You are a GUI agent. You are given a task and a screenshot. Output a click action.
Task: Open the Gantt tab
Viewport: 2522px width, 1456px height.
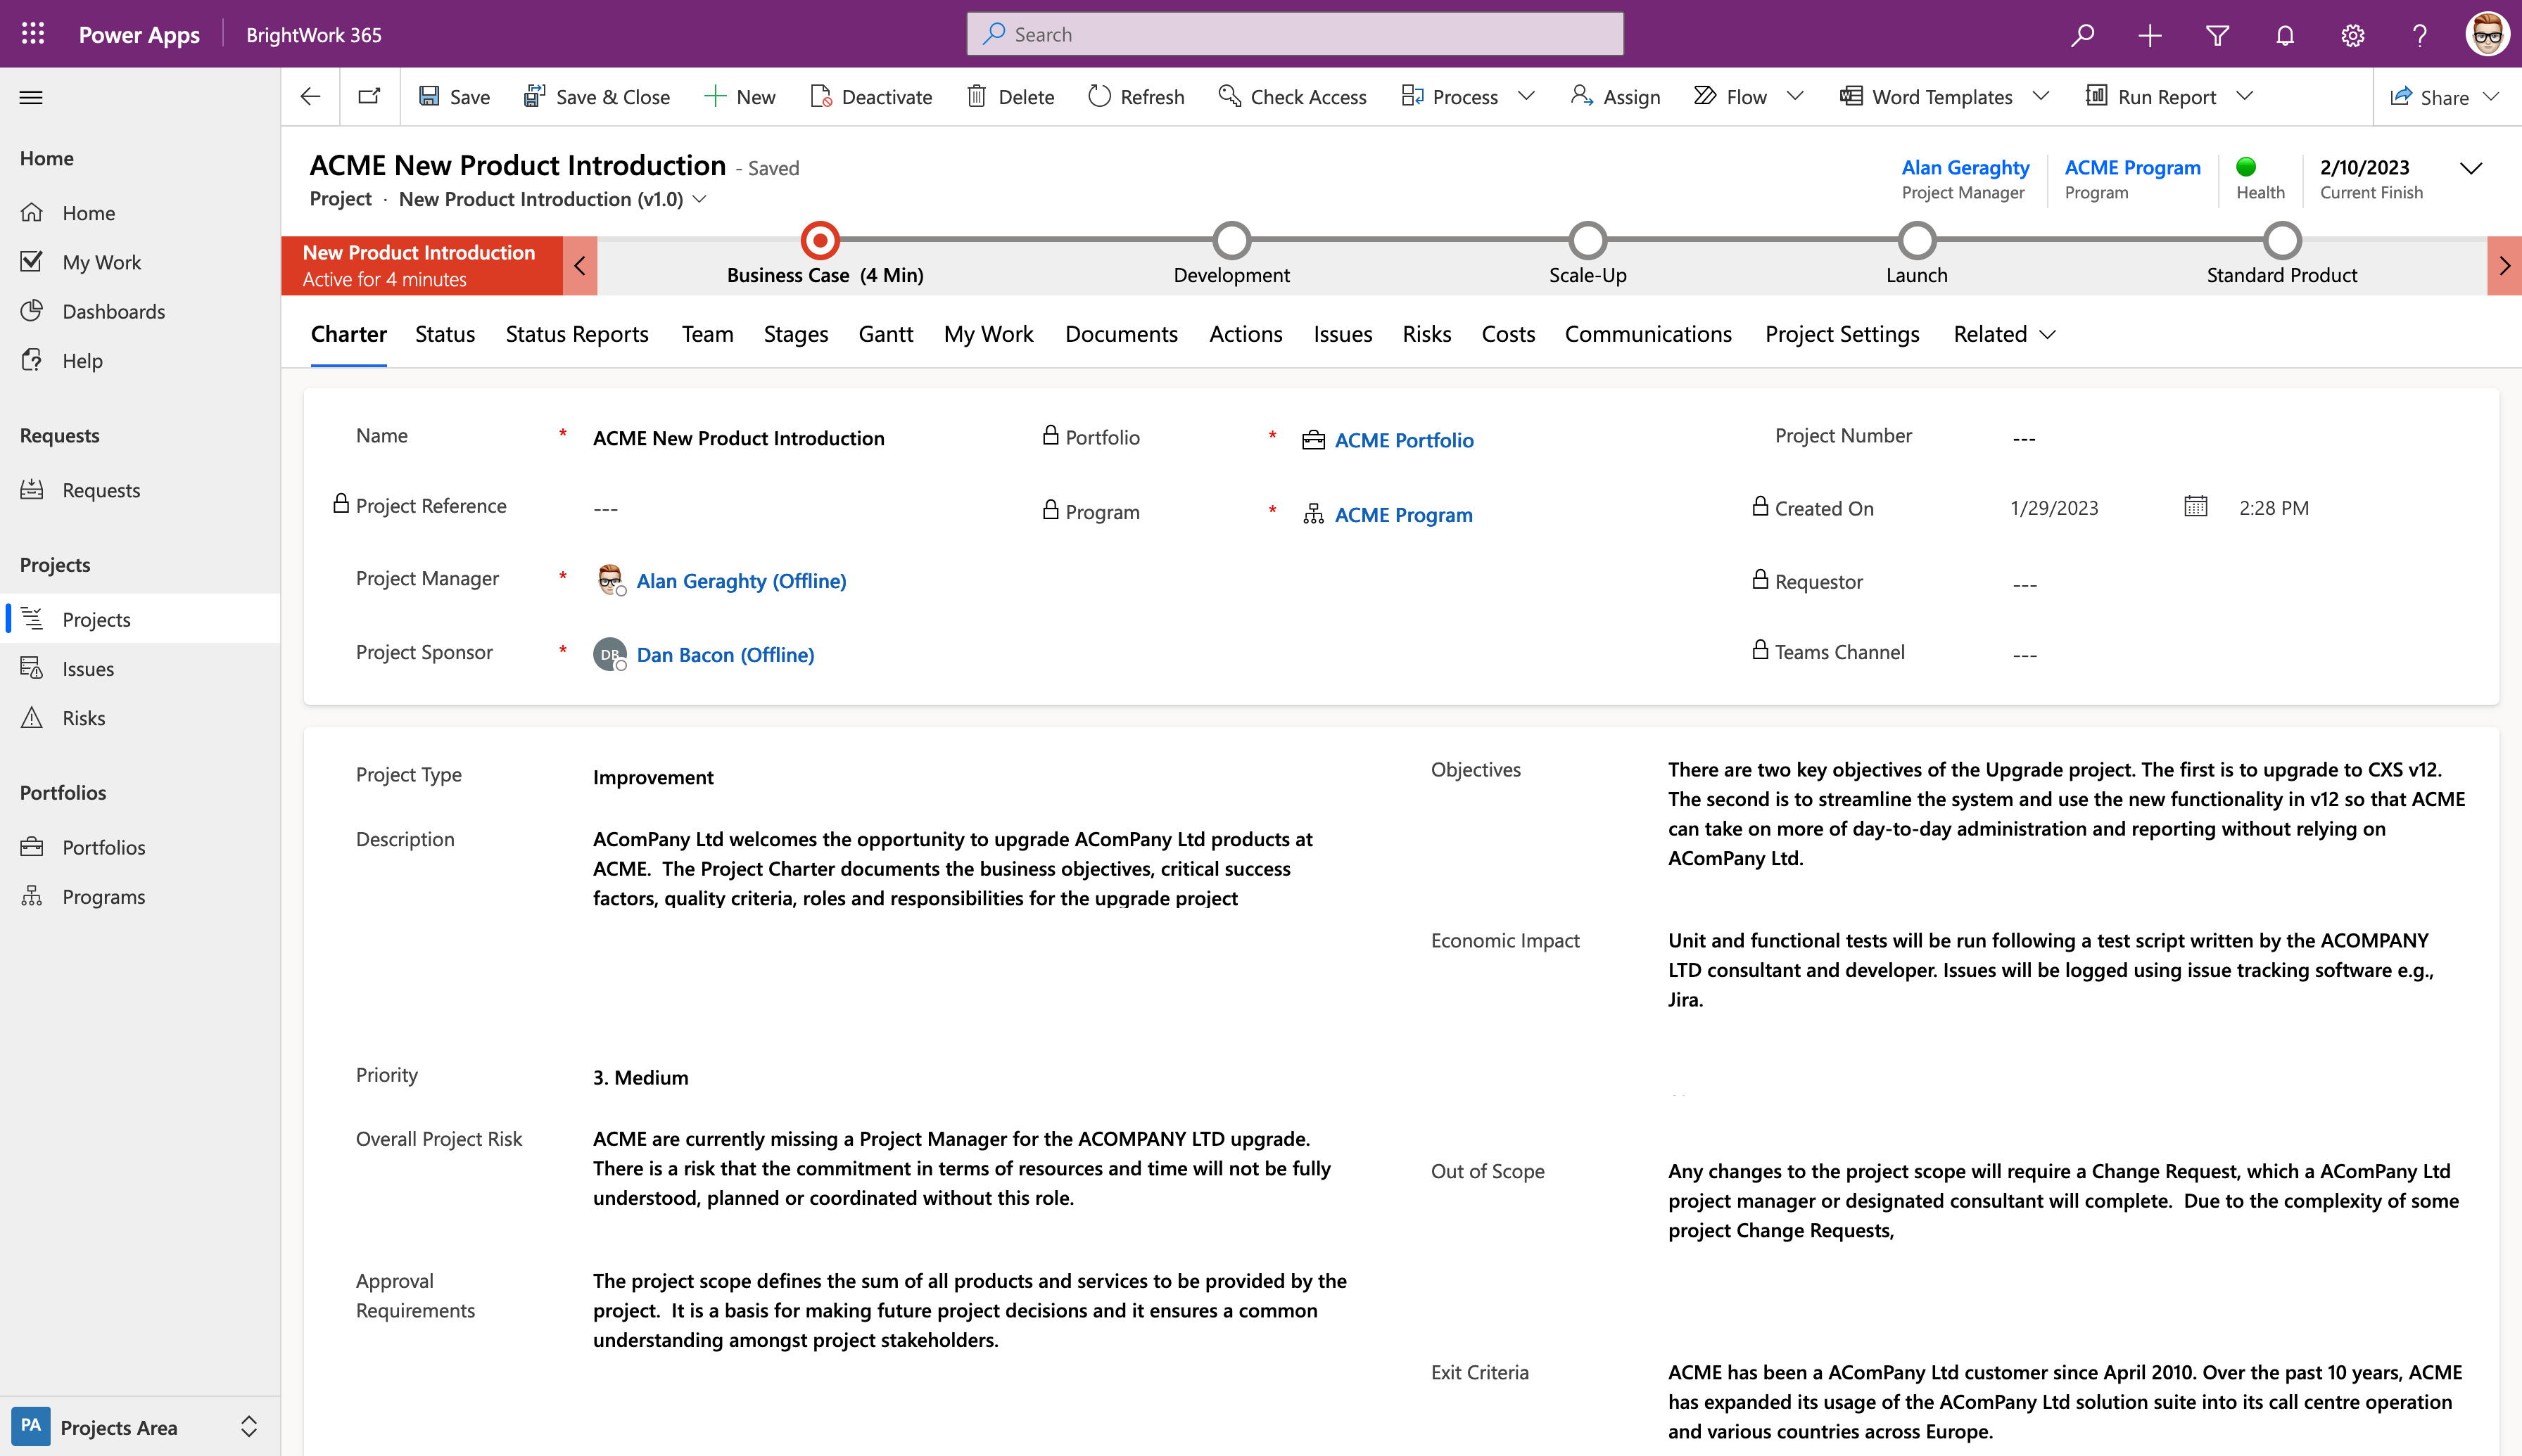(x=885, y=334)
